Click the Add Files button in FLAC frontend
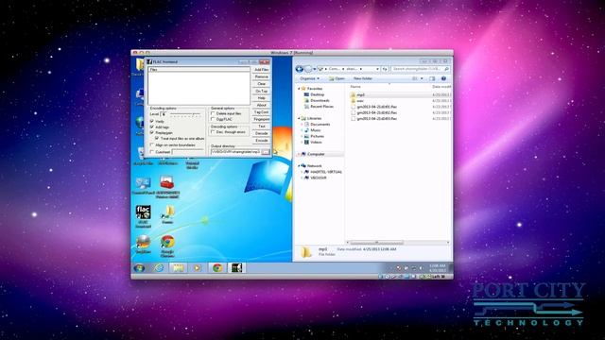Viewport: 605px width, 340px height. pos(261,69)
